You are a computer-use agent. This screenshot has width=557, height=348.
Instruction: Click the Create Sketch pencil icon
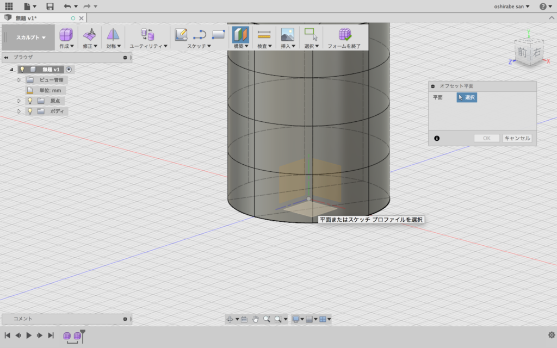tap(181, 34)
